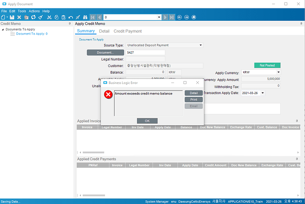Click OK in Business Logic Error dialog
This screenshot has width=305, height=204.
[147, 121]
